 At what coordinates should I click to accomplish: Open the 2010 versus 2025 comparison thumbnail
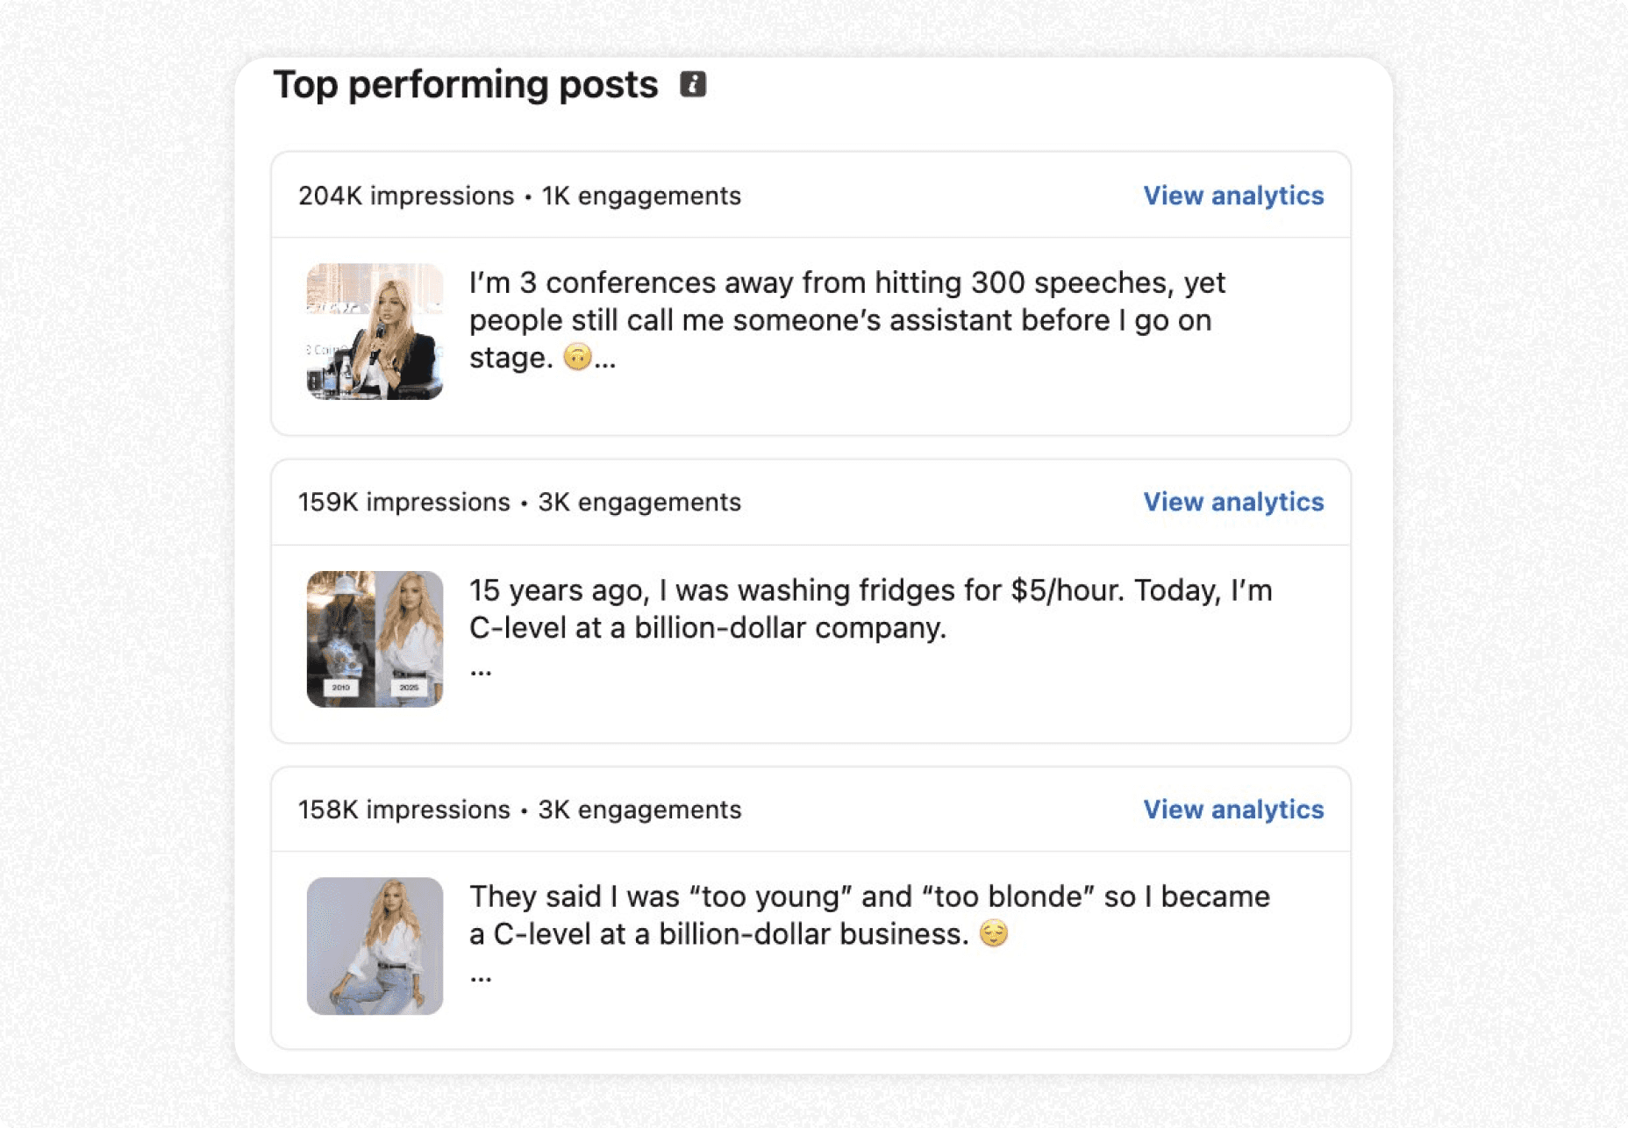pos(375,639)
